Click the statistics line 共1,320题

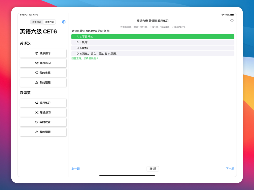click(153, 27)
